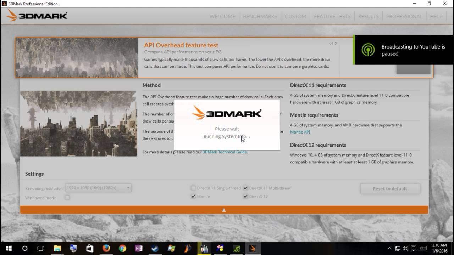Toggle the Windowed mode checkbox
This screenshot has height=255, width=454.
[x=67, y=197]
